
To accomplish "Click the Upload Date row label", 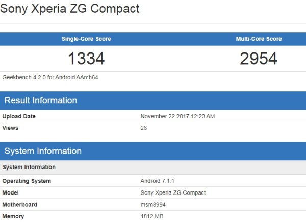I will (x=19, y=116).
